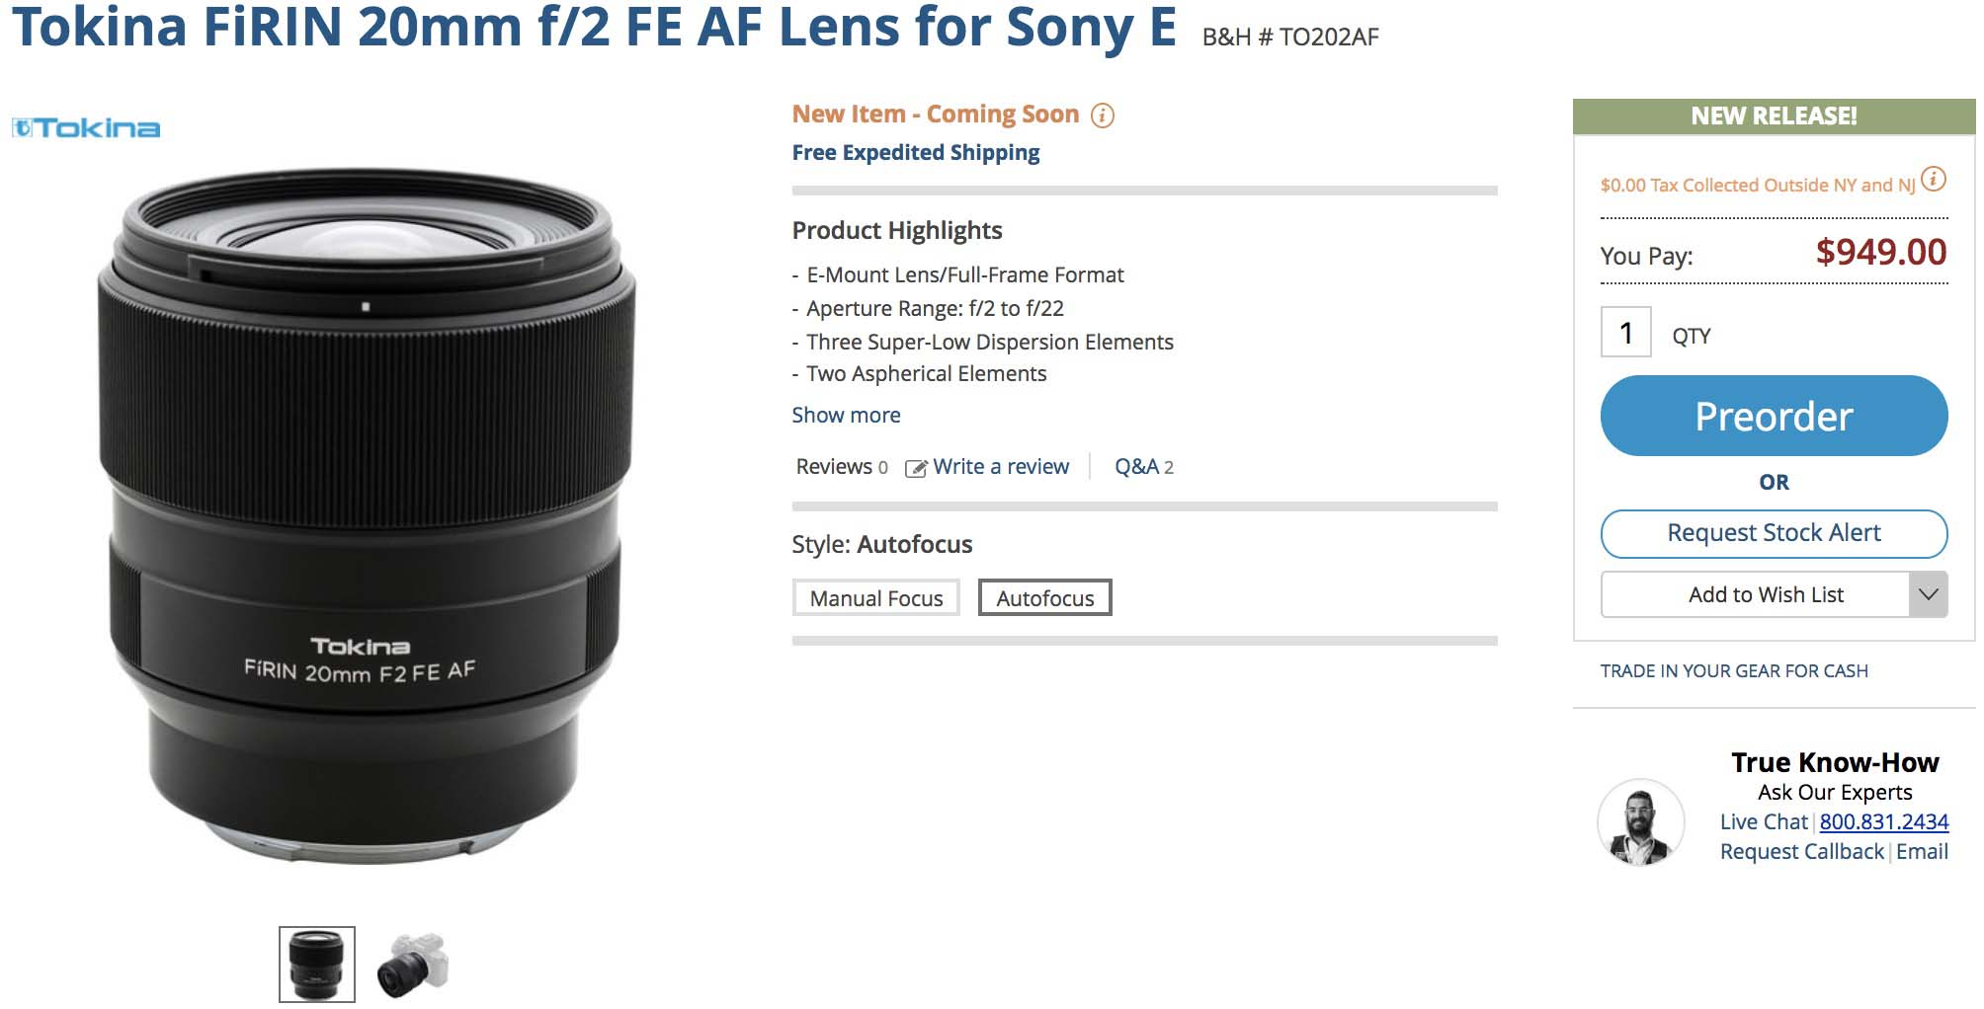Click the Tokina brand logo
The height and width of the screenshot is (1009, 1984).
(86, 128)
